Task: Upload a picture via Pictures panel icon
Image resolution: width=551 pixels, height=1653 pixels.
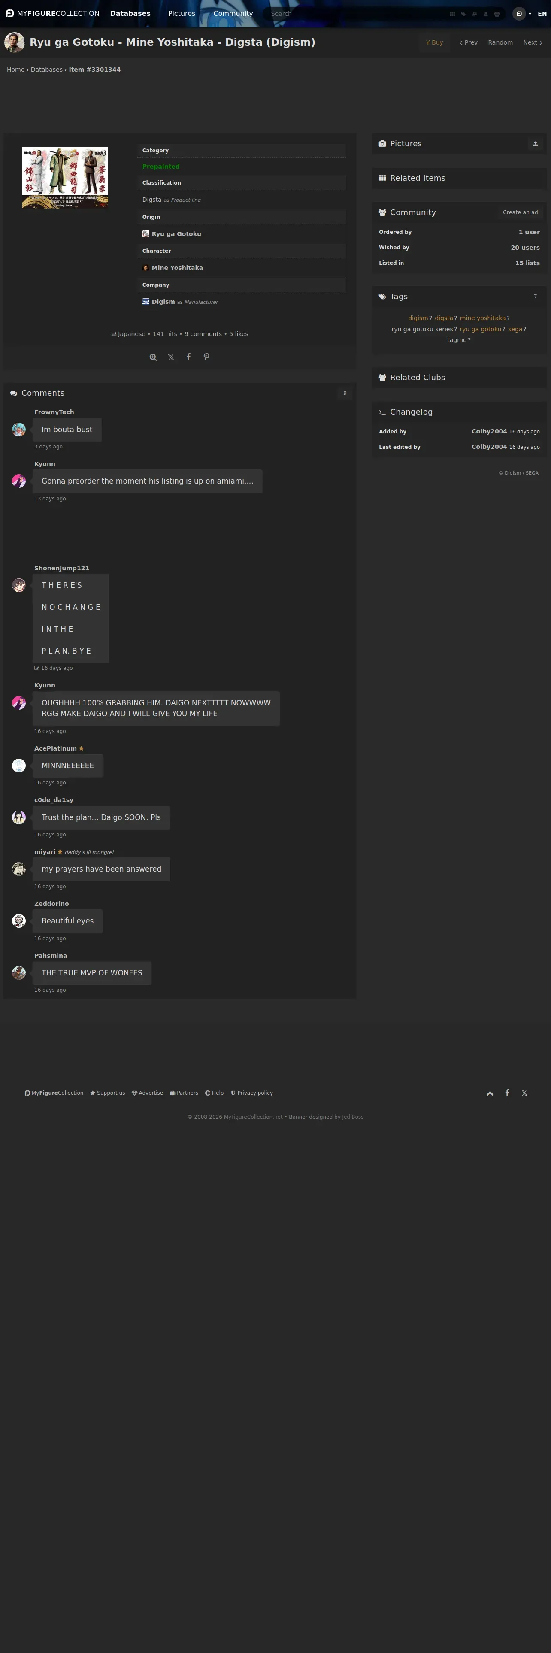Action: [x=535, y=144]
